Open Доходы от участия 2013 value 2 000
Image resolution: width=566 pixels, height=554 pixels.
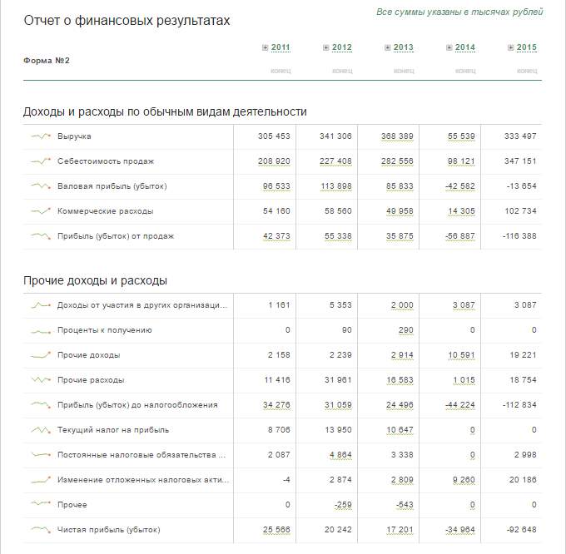[x=403, y=305]
